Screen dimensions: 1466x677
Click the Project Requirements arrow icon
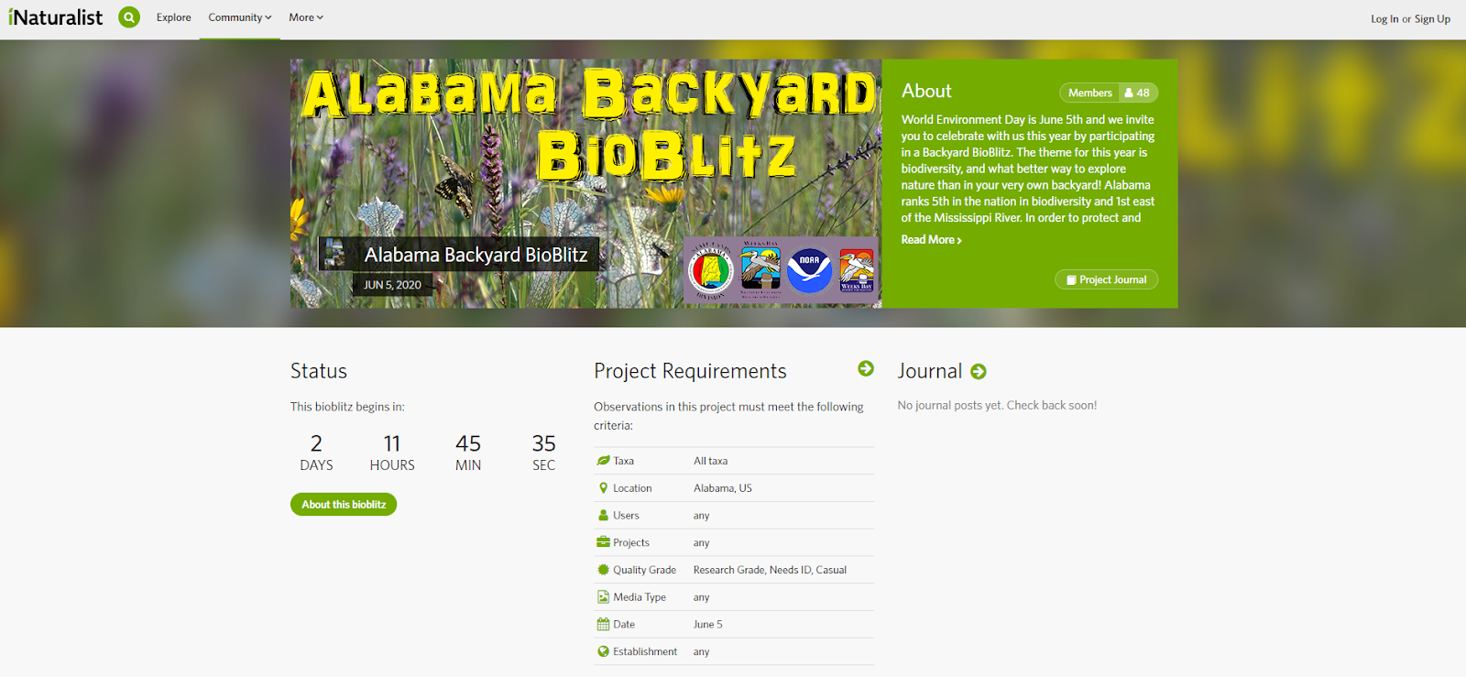pos(866,368)
